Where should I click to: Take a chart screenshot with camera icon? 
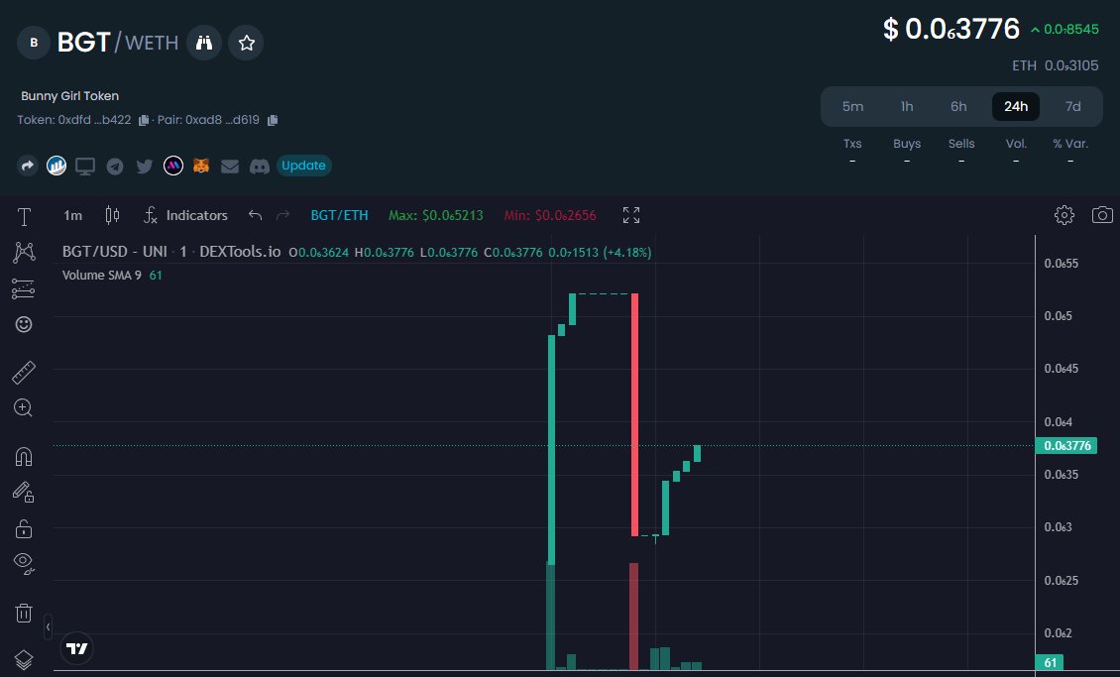(1101, 215)
